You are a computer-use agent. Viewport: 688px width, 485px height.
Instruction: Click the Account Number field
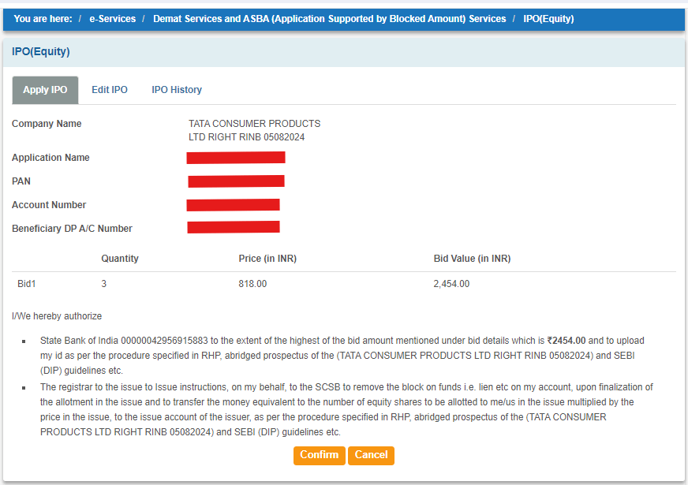click(x=233, y=204)
